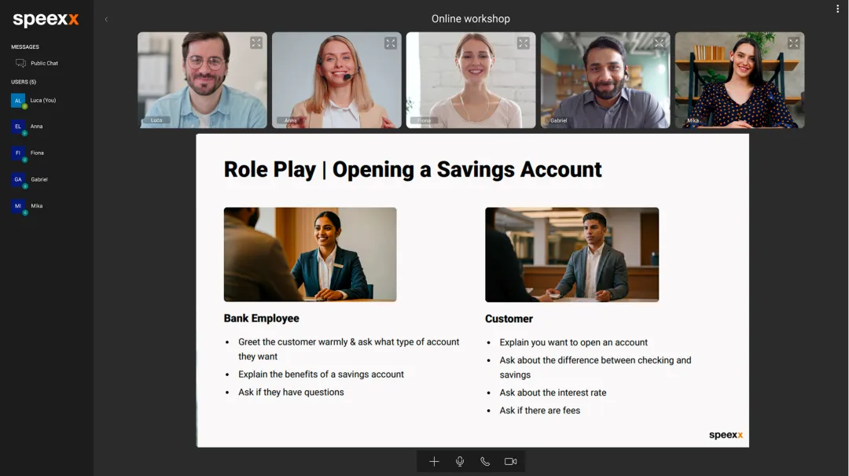
Task: Select Gabriel's avatar in users list
Action: (x=18, y=179)
